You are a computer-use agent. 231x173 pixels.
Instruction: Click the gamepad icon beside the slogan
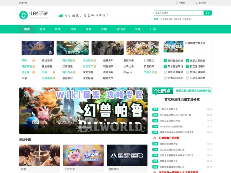(61, 16)
